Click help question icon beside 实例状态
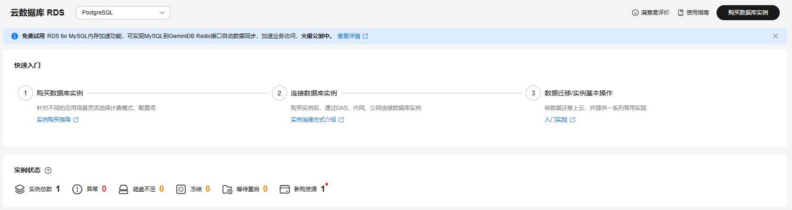 (48, 171)
